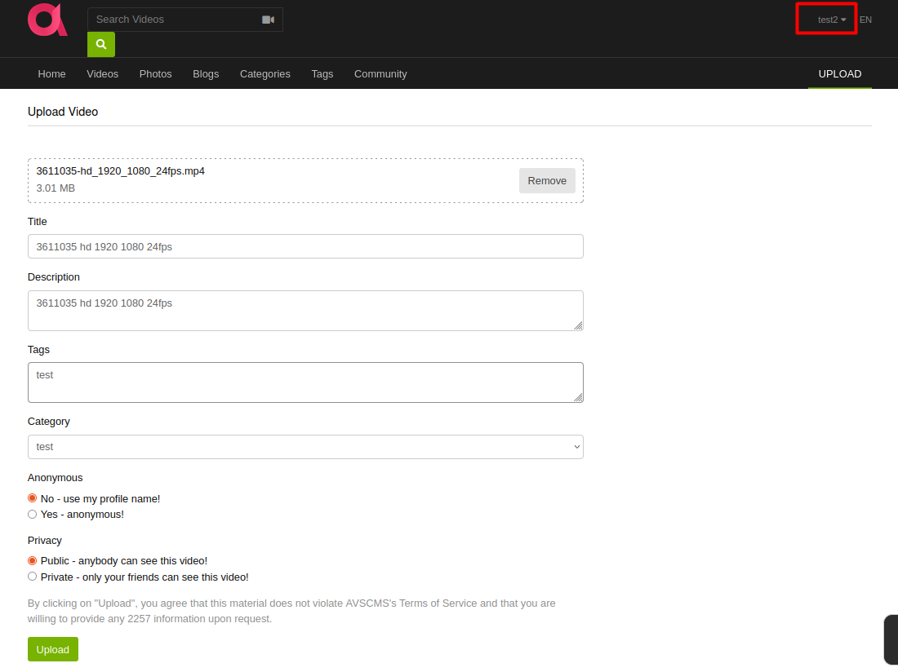Click inside the Title input field
Screen dimensions: 898x672
tap(305, 246)
